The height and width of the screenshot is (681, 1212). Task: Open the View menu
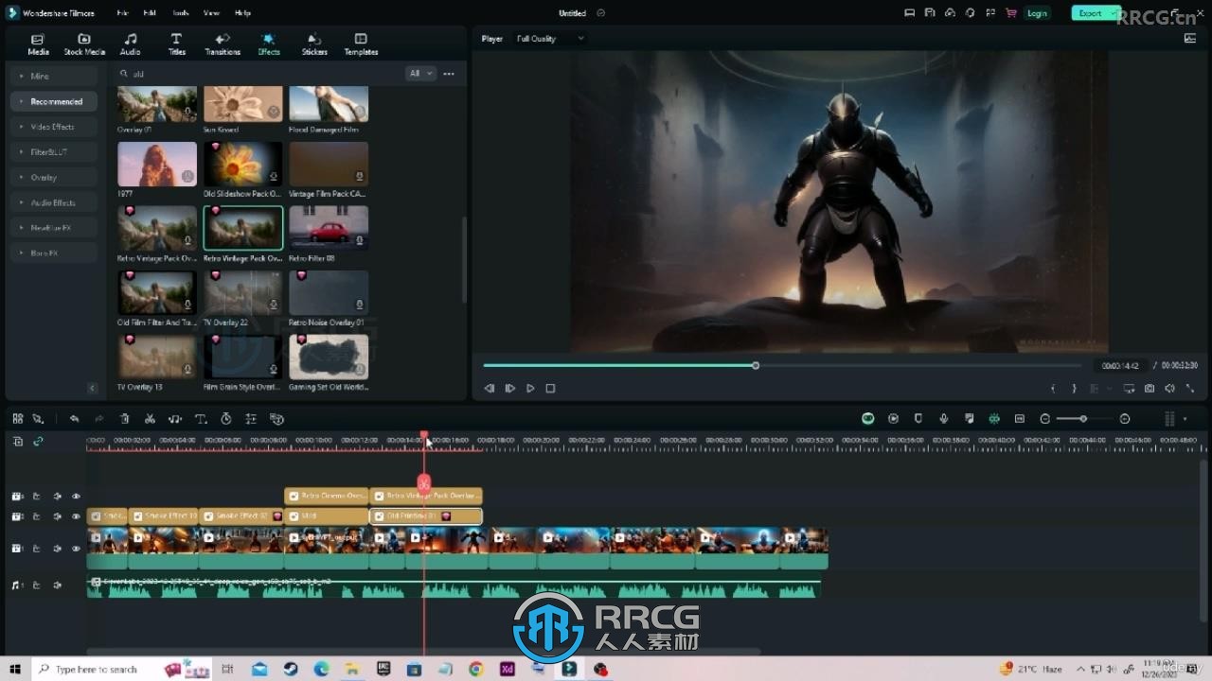pos(211,13)
